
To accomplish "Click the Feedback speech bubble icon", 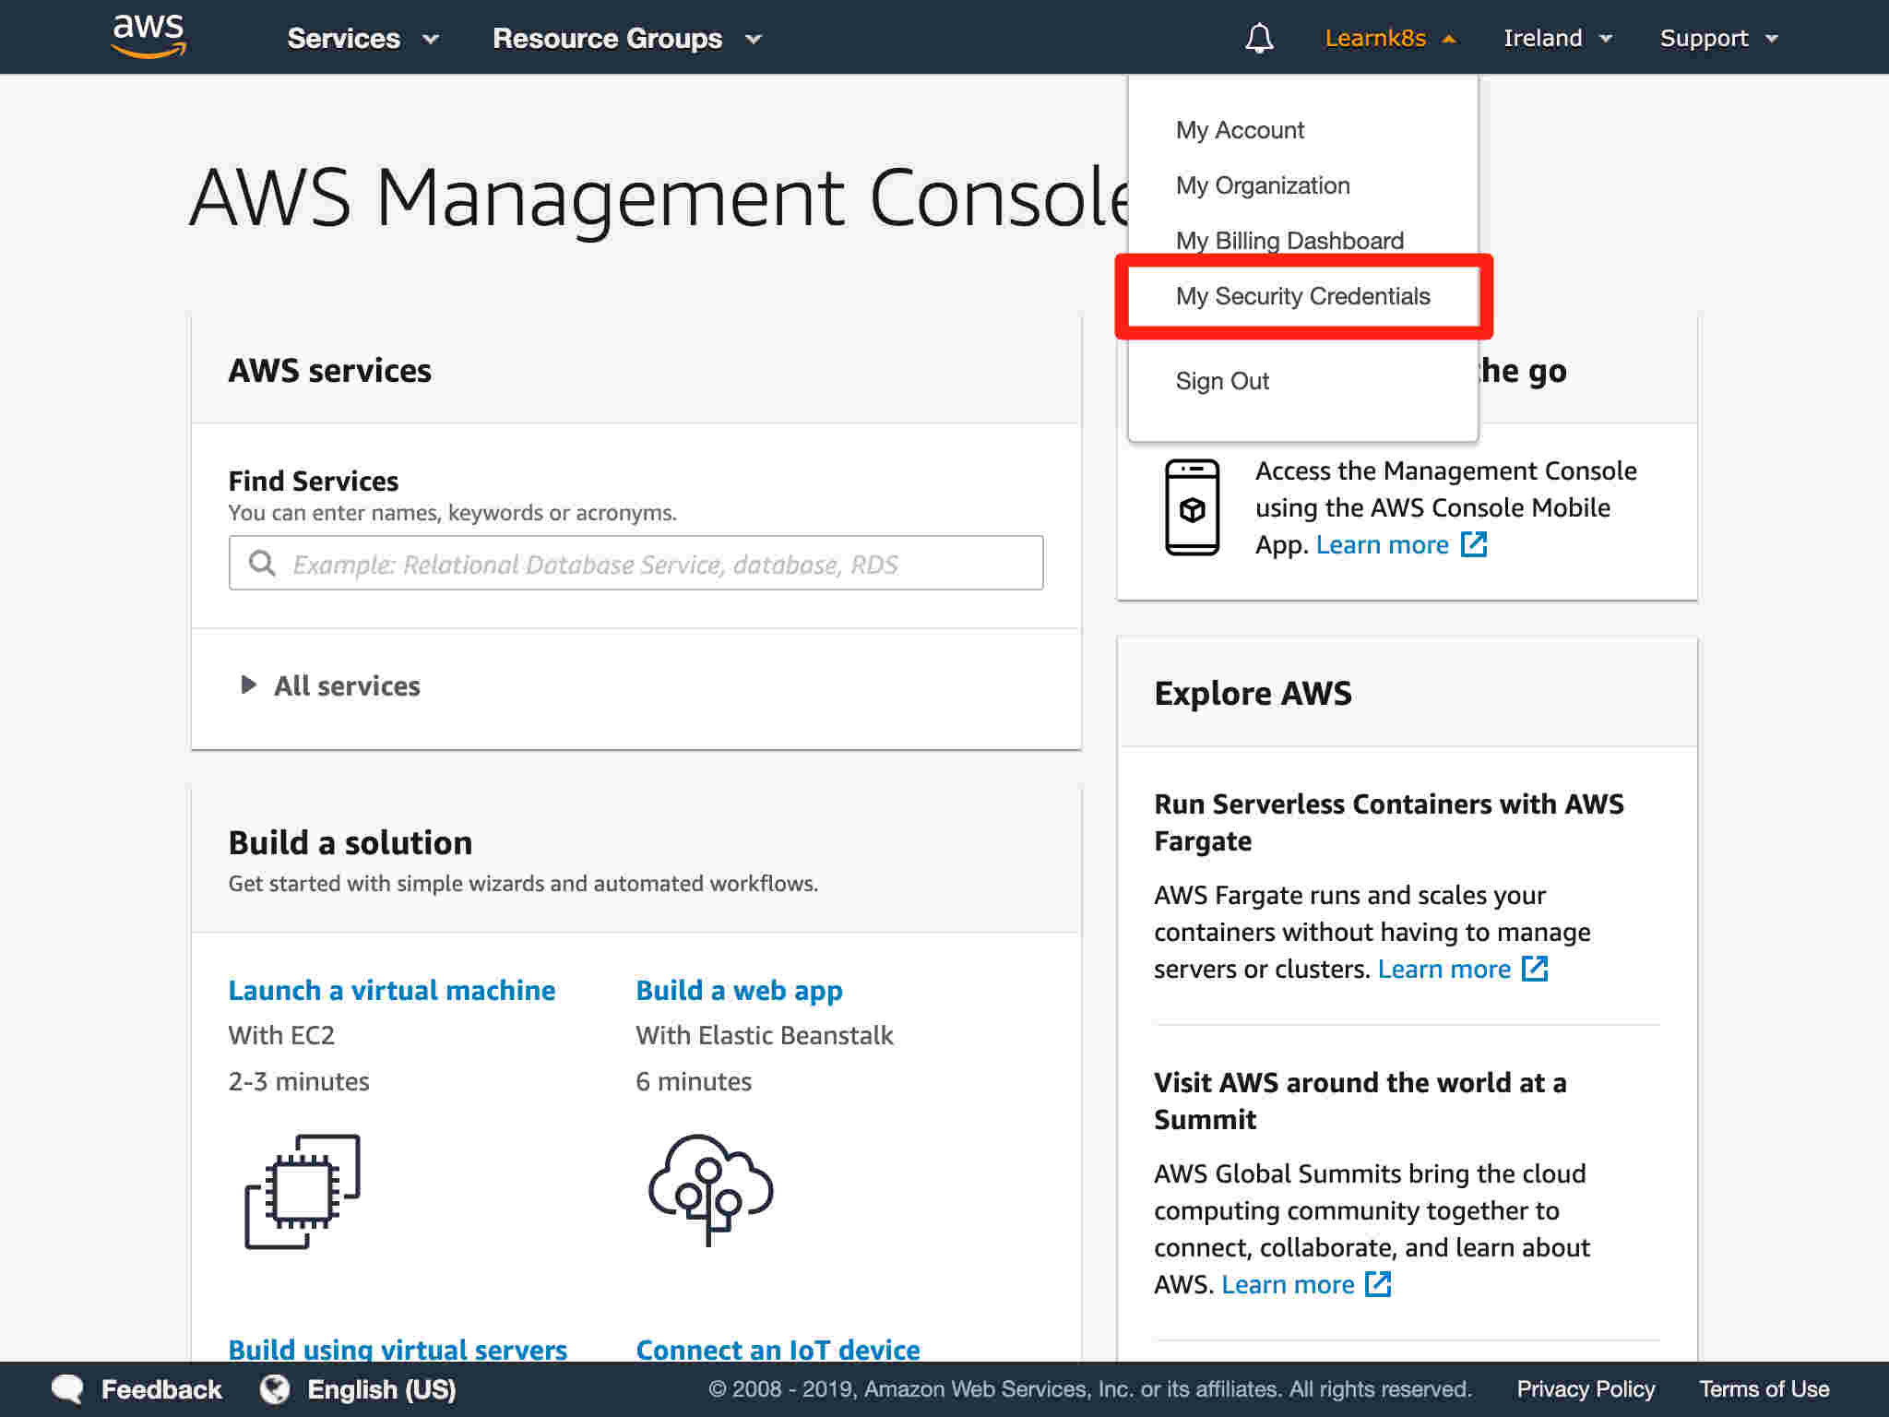I will point(67,1389).
